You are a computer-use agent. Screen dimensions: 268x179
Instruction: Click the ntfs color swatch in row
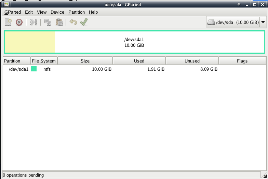34,69
